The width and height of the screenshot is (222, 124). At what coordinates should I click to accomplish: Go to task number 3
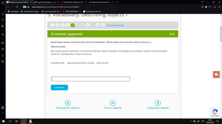click(x=62, y=25)
